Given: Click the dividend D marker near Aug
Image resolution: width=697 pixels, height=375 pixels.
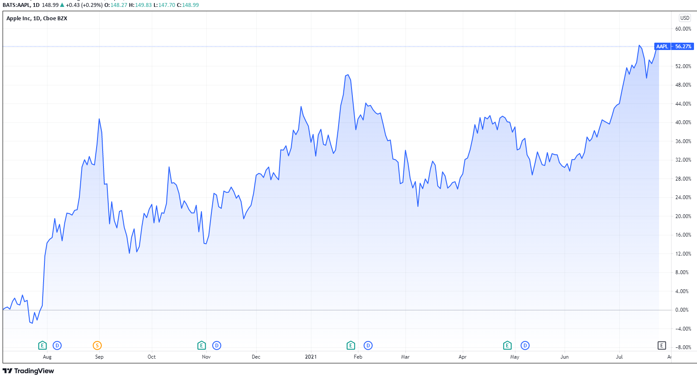Looking at the screenshot, I should click(x=57, y=345).
